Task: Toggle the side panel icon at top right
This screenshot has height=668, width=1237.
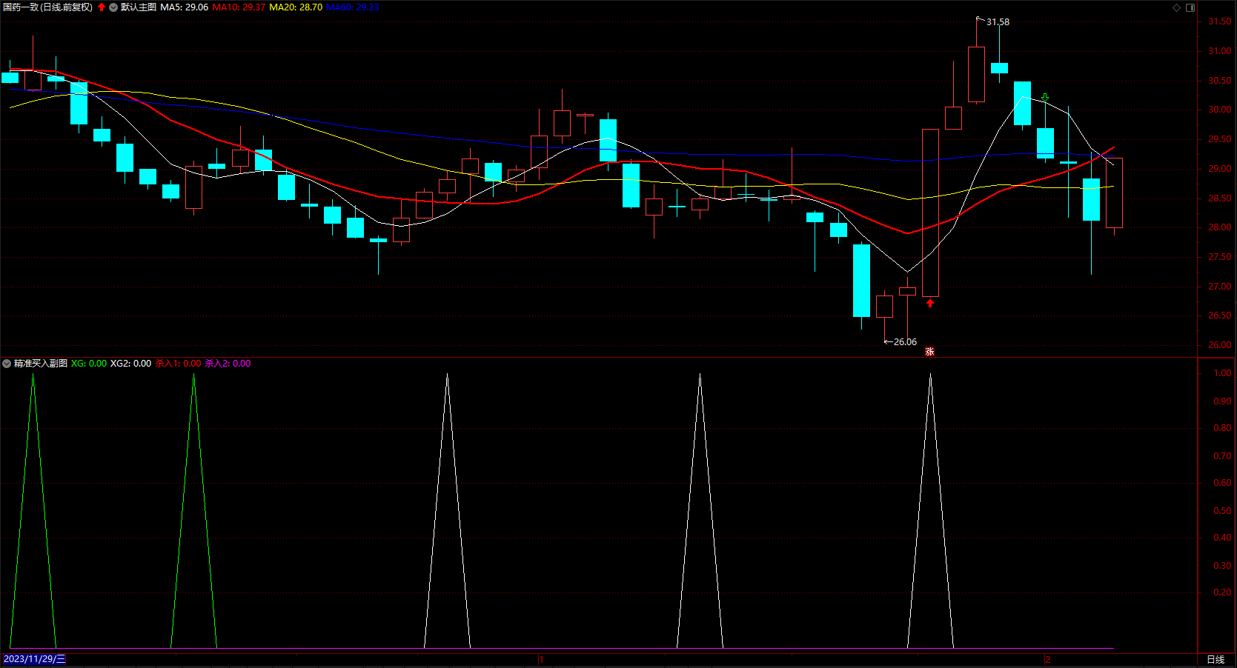Action: click(1190, 7)
